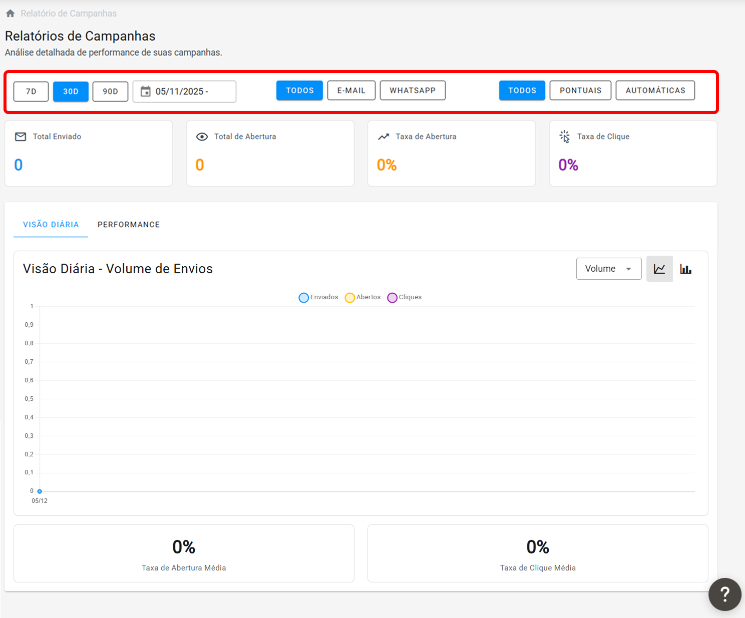Click the home icon in breadcrumb
This screenshot has width=745, height=618.
[10, 14]
